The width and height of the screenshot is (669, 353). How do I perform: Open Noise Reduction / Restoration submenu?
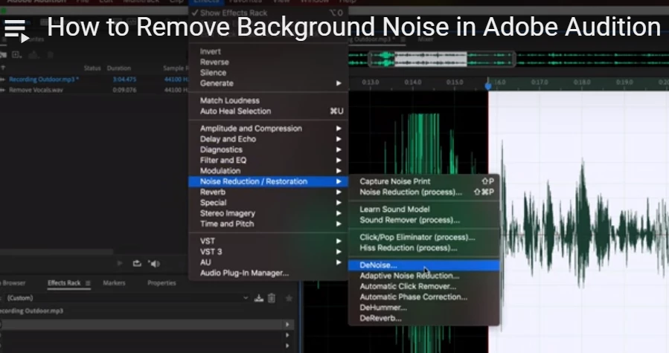pyautogui.click(x=268, y=181)
